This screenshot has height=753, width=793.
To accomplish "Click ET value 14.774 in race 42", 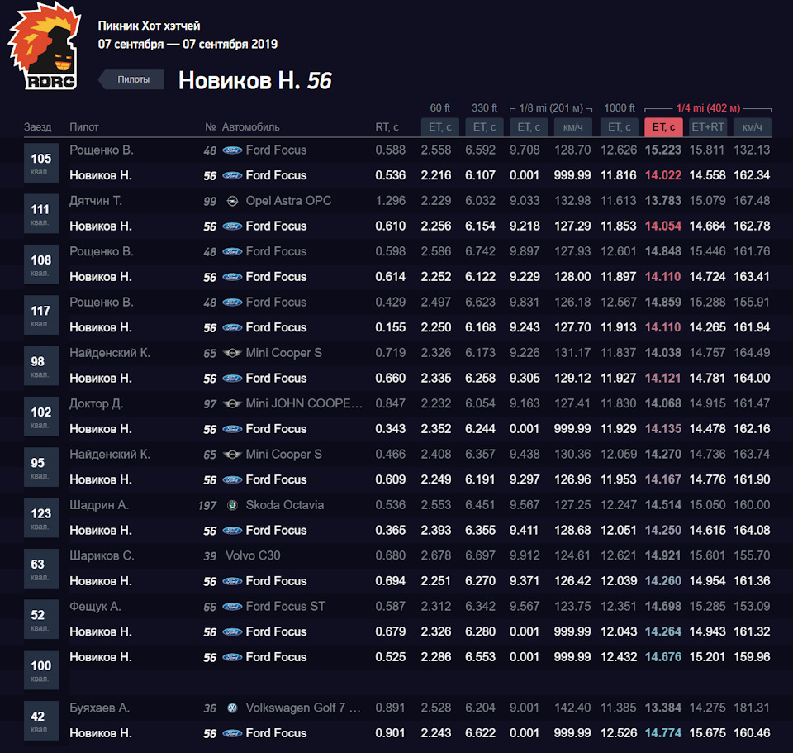I will [662, 733].
